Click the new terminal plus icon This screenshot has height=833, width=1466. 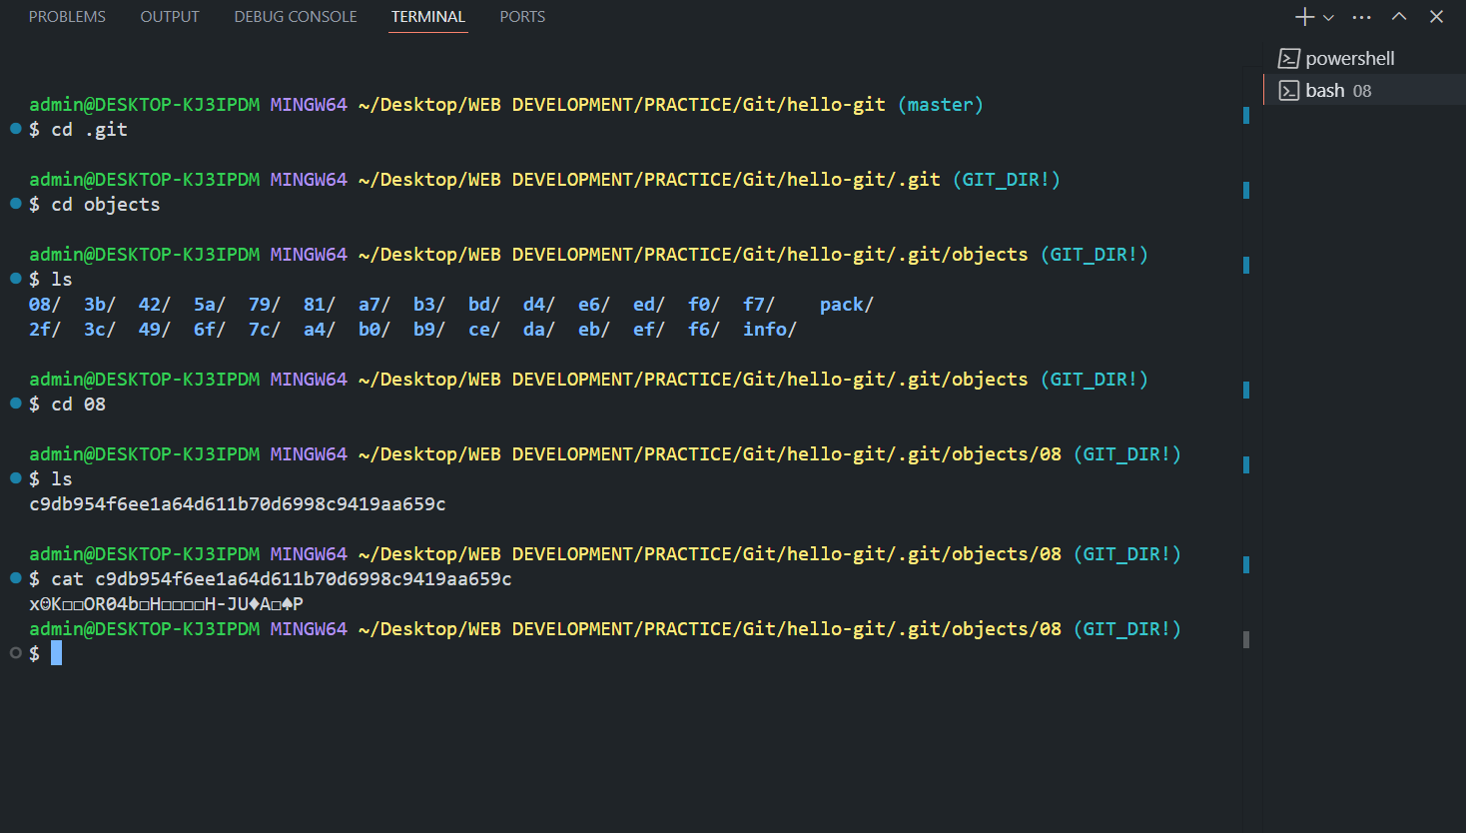(x=1304, y=16)
